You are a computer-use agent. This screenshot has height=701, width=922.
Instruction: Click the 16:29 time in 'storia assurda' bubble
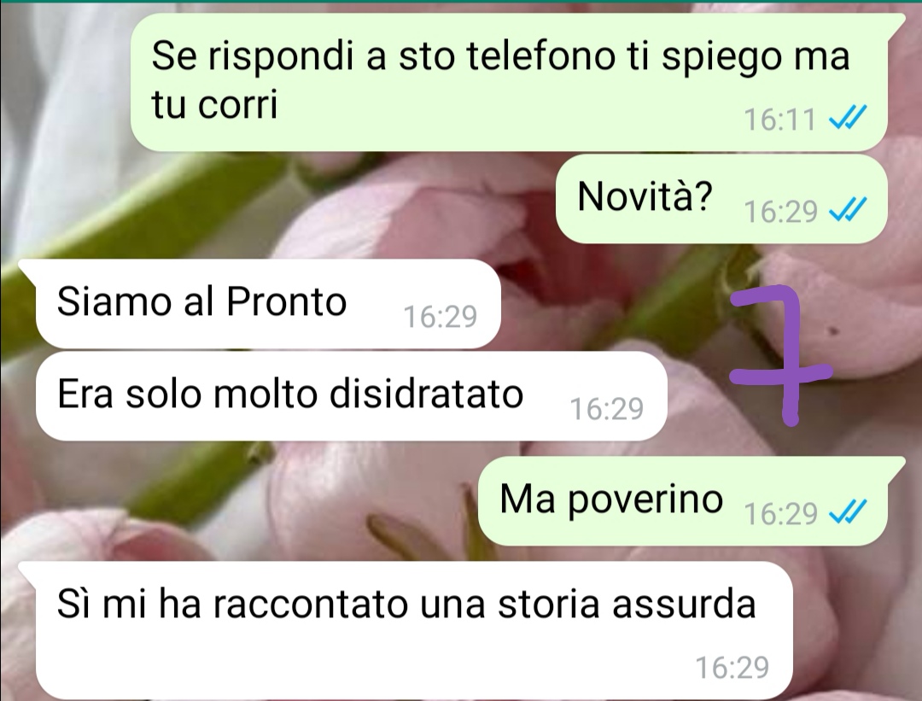point(732,667)
